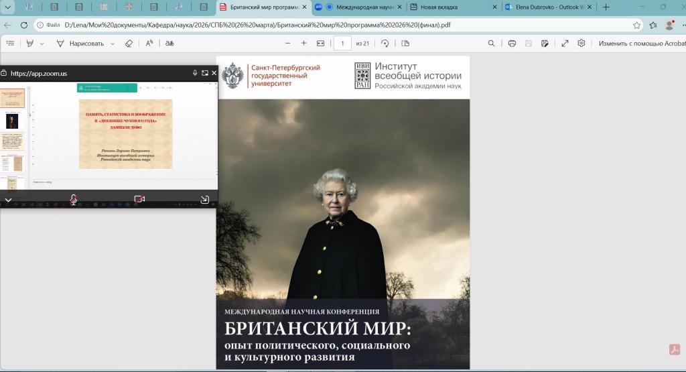Image resolution: width=686 pixels, height=372 pixels.
Task: Click the Read aloud icon
Action: pos(149,43)
